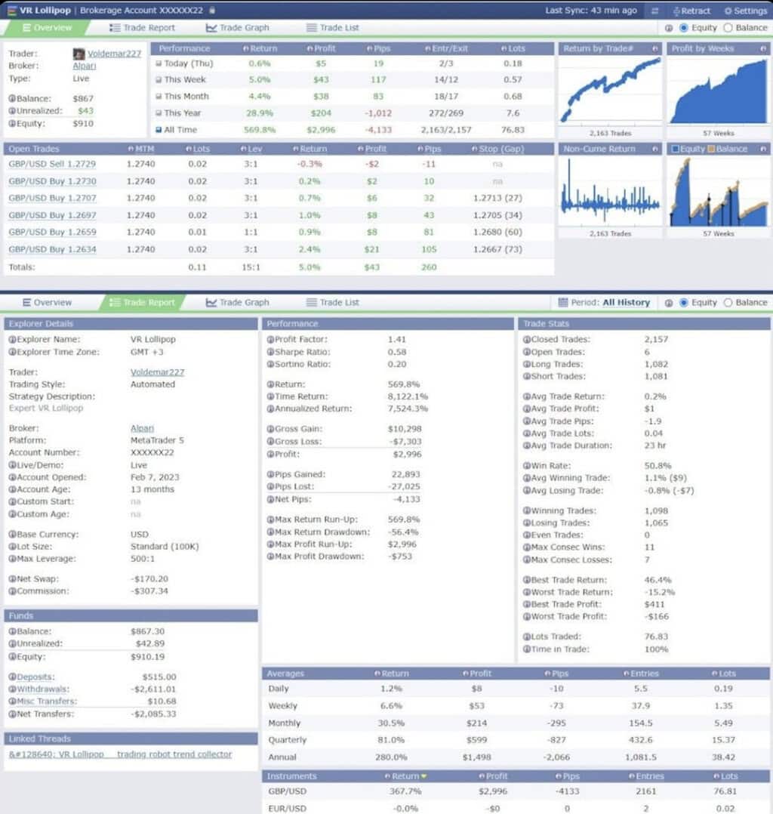Open the top Trade List tab
Viewport: 773px width, 814px height.
coord(333,27)
